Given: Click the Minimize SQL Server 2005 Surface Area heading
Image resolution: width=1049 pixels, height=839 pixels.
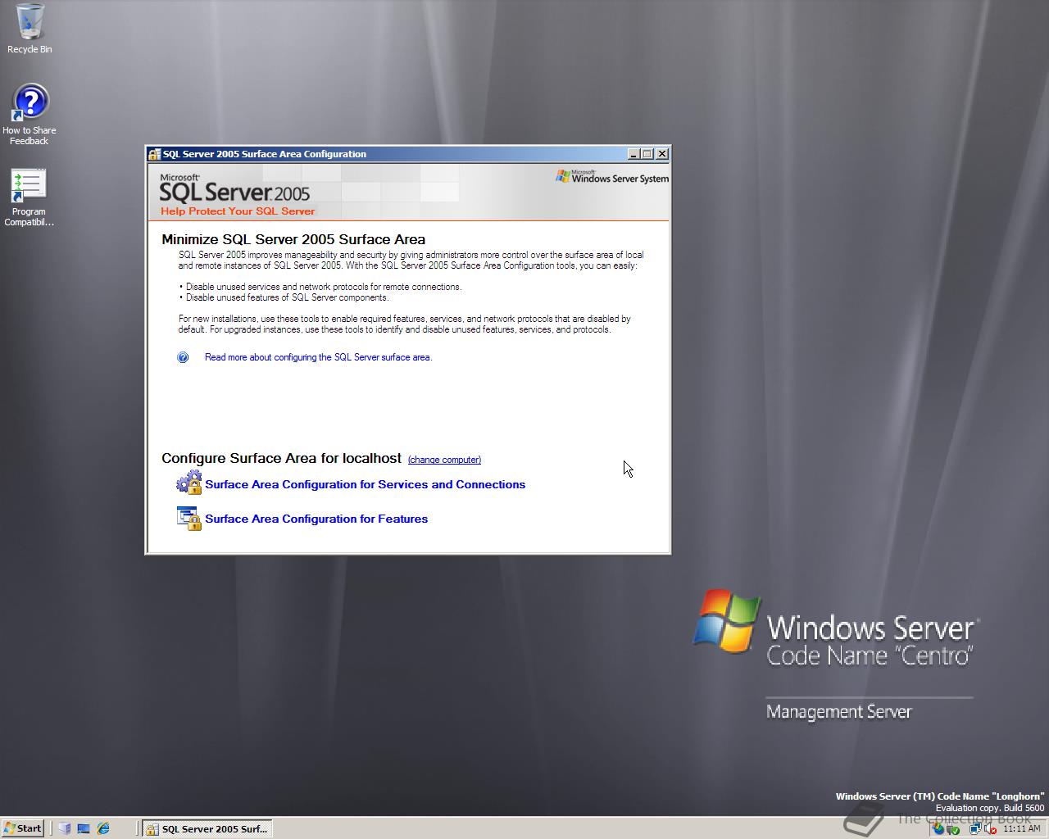Looking at the screenshot, I should pyautogui.click(x=293, y=239).
